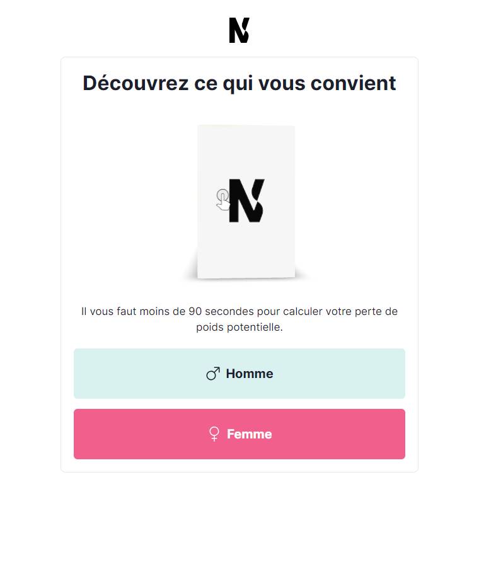
Task: Click the male symbol icon beside Homme
Action: point(213,374)
